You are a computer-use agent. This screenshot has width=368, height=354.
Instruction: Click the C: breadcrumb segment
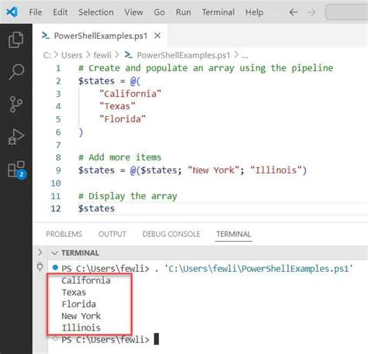[x=47, y=55]
